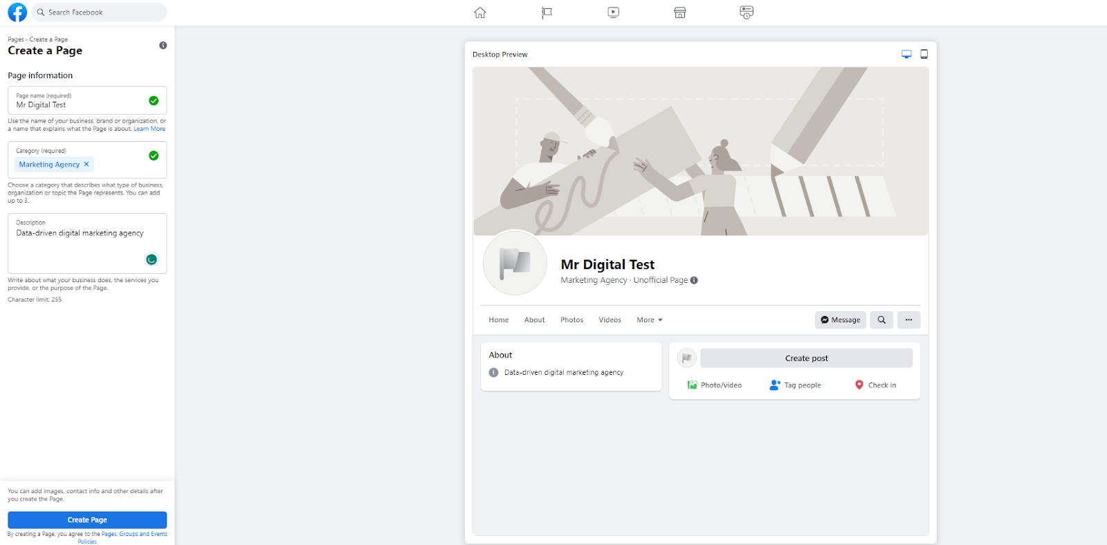The image size is (1107, 545).
Task: Open the Home feed icon
Action: (x=479, y=12)
